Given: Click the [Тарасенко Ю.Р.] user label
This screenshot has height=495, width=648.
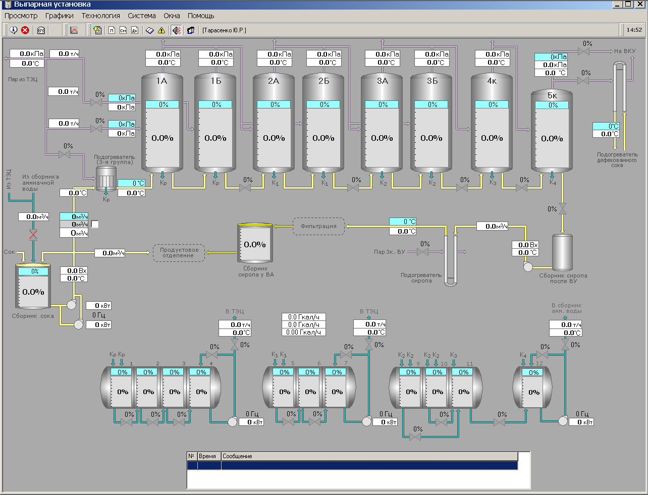Looking at the screenshot, I should (x=224, y=30).
